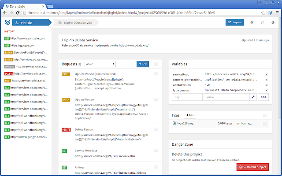Check the Update Person request checkbox
This screenshot has width=282, height=176.
(x=156, y=99)
